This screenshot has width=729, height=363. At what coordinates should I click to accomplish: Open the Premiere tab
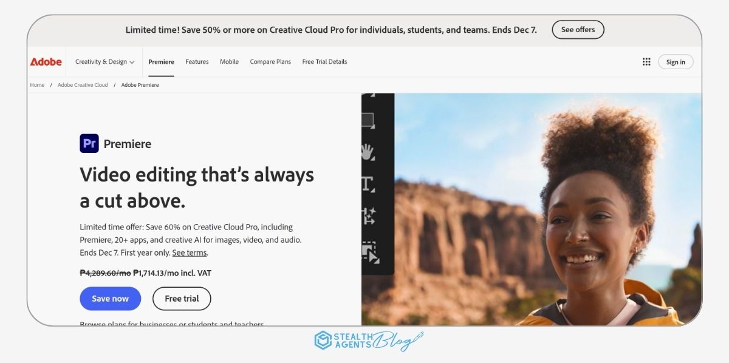[x=161, y=62]
